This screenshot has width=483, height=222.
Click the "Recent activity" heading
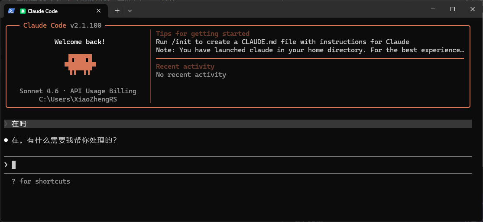click(185, 67)
